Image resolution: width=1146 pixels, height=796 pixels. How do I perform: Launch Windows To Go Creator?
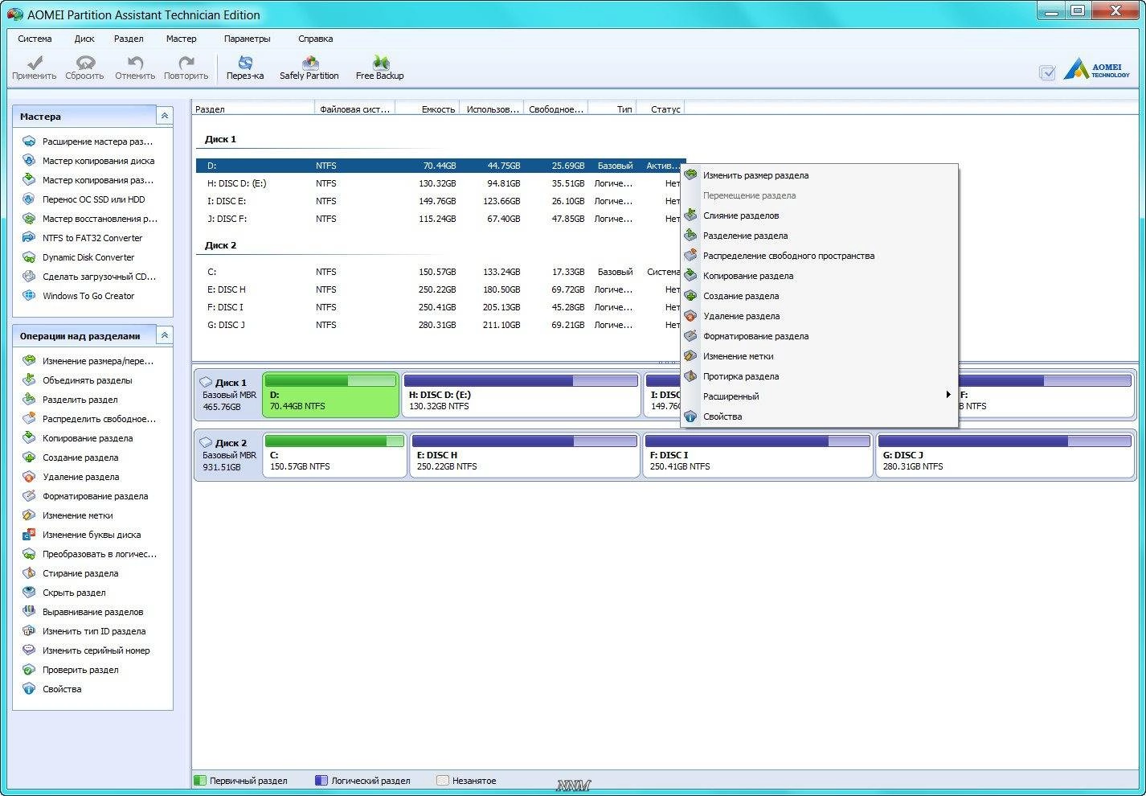coord(88,296)
